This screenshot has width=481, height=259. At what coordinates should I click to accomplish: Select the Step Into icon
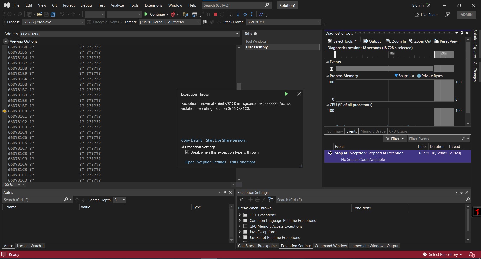pos(238,14)
